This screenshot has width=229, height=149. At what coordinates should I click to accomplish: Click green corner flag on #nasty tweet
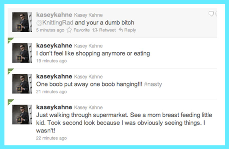[10, 71]
